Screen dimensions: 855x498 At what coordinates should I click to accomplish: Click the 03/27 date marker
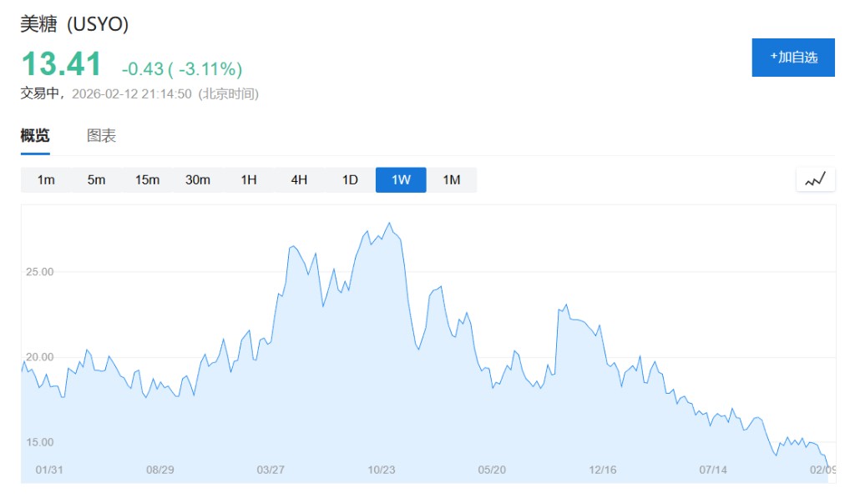[271, 470]
